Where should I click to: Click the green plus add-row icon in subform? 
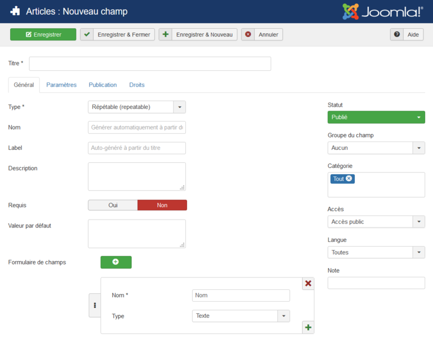point(308,327)
